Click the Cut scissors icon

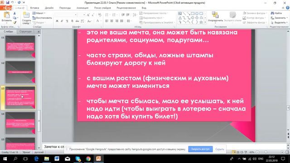coord(14,13)
